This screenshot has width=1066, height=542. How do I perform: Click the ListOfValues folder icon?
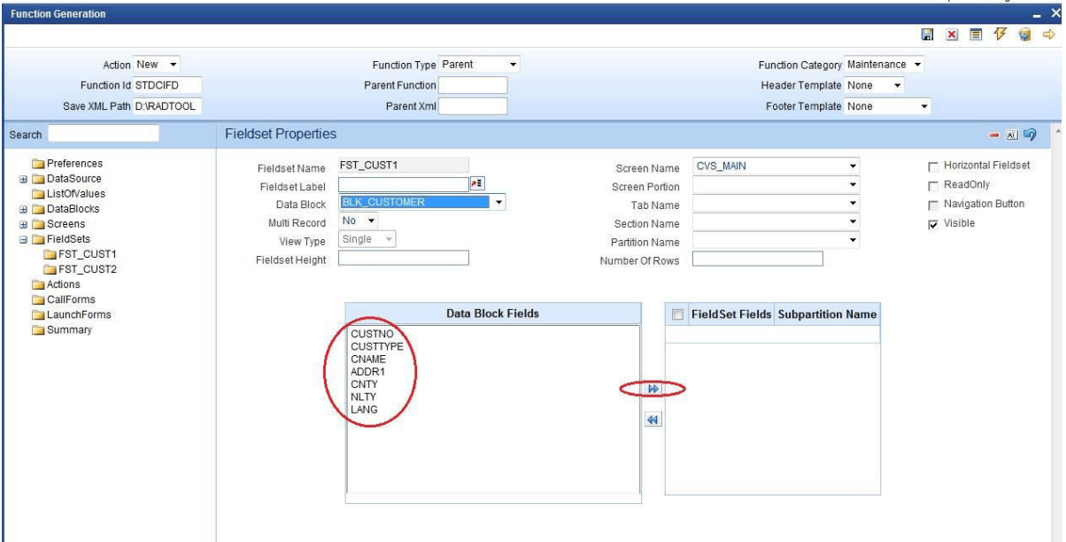[38, 194]
